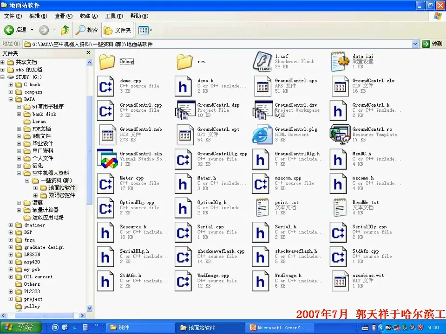This screenshot has width=446, height=334.
Task: Select the shockwaveflash.h header file icon
Action: tap(261, 257)
